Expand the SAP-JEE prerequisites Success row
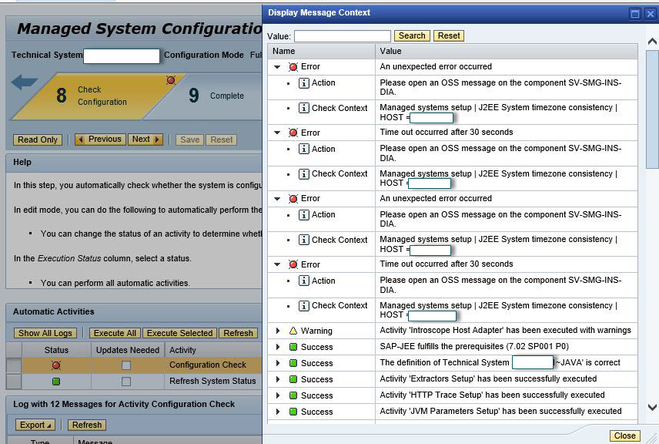 pos(278,347)
